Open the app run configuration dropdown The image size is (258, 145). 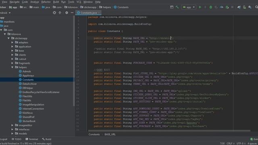(189, 7)
